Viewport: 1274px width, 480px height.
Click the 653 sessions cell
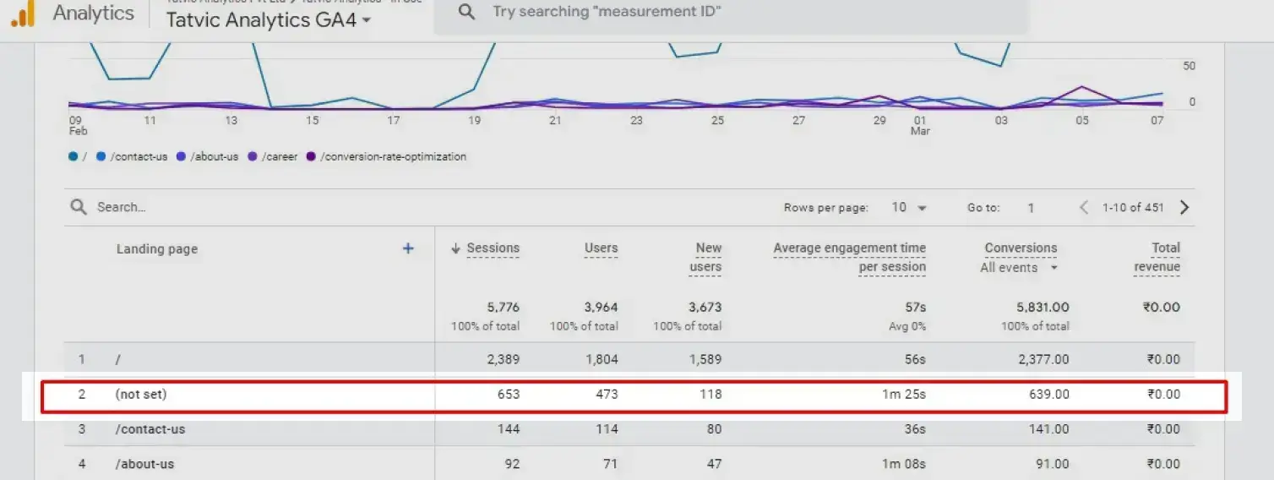508,395
